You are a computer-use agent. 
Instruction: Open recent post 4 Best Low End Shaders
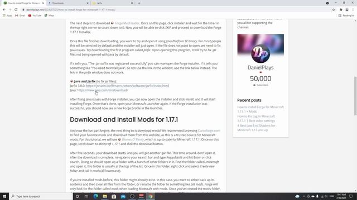(x=256, y=128)
